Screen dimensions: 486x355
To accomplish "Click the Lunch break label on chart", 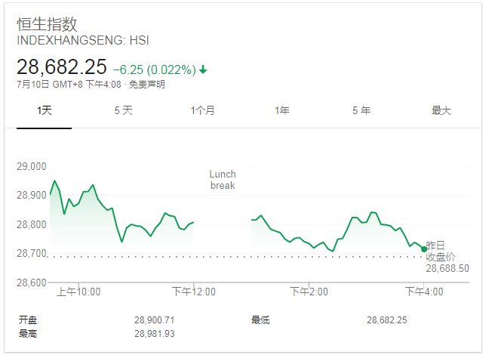I will coord(223,180).
